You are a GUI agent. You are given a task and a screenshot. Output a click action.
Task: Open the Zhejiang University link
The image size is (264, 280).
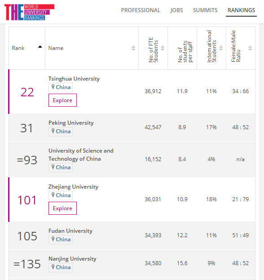(x=73, y=187)
